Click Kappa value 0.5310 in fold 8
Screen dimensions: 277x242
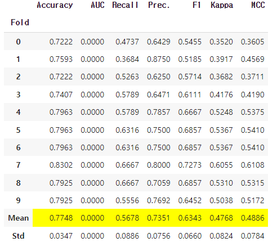221,183
